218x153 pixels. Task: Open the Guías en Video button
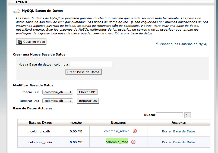tap(31, 42)
